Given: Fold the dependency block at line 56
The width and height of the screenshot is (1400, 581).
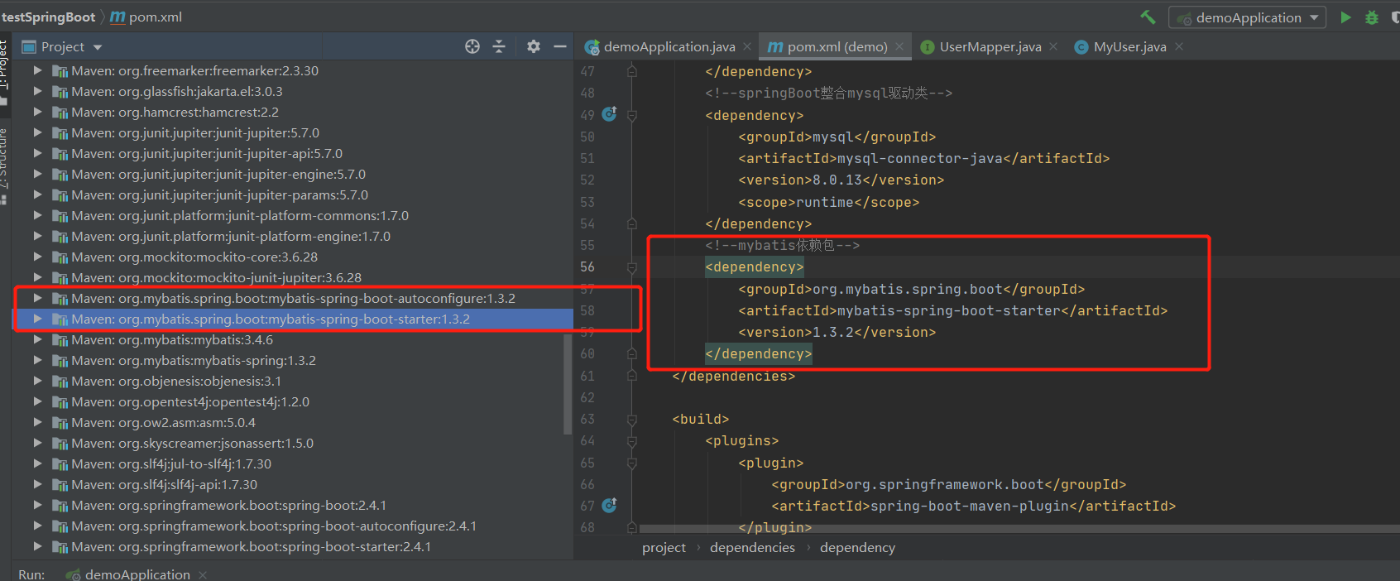Looking at the screenshot, I should pos(632,267).
